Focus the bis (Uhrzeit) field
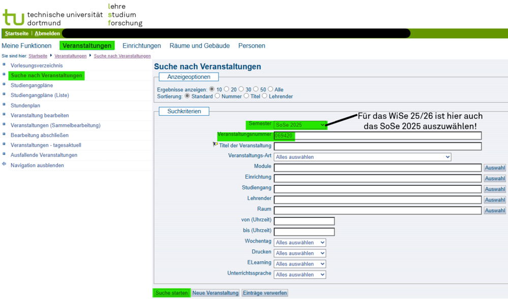The height and width of the screenshot is (299, 508). coord(304,231)
